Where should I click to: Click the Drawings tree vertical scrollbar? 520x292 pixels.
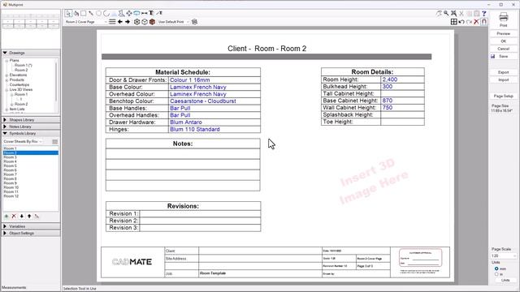tap(56, 81)
